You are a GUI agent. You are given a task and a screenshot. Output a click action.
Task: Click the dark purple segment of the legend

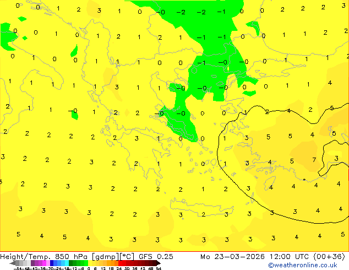pyautogui.click(x=32, y=263)
